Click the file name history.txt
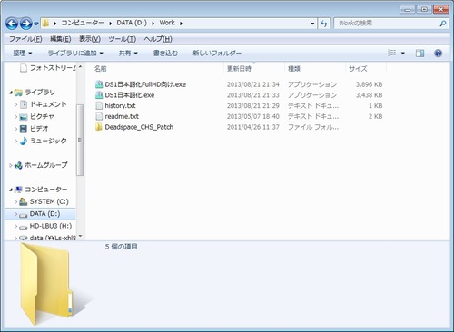This screenshot has width=454, height=332. [120, 105]
